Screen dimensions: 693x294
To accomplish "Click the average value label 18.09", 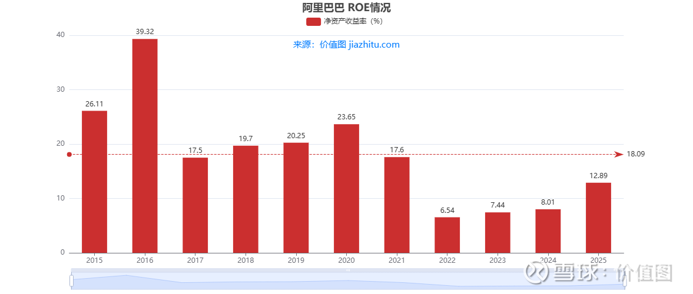I will pos(635,154).
